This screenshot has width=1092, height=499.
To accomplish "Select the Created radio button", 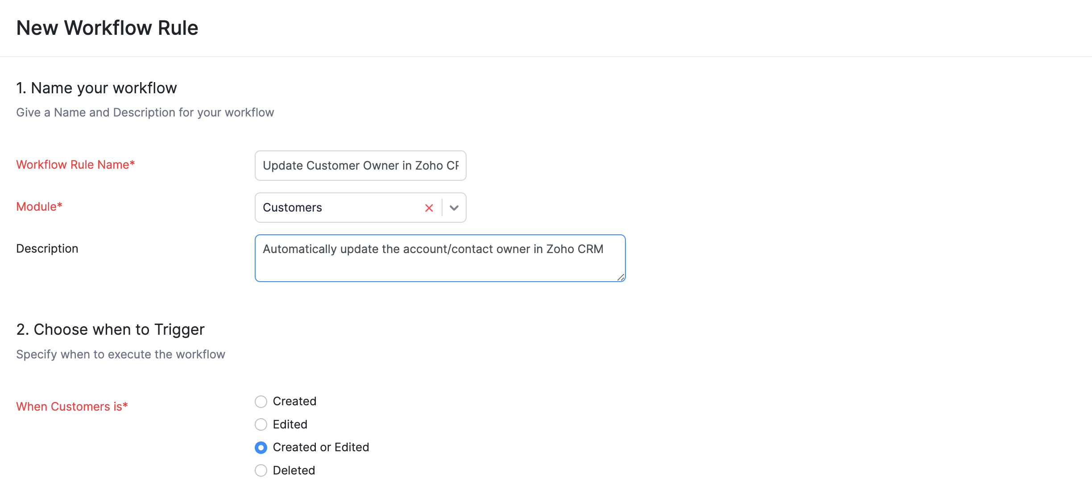I will [261, 402].
